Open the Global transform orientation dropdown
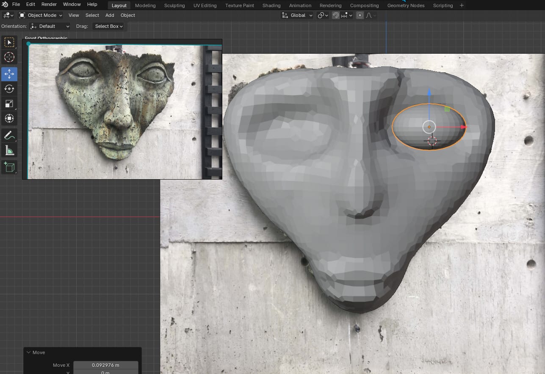545x374 pixels. pos(297,15)
